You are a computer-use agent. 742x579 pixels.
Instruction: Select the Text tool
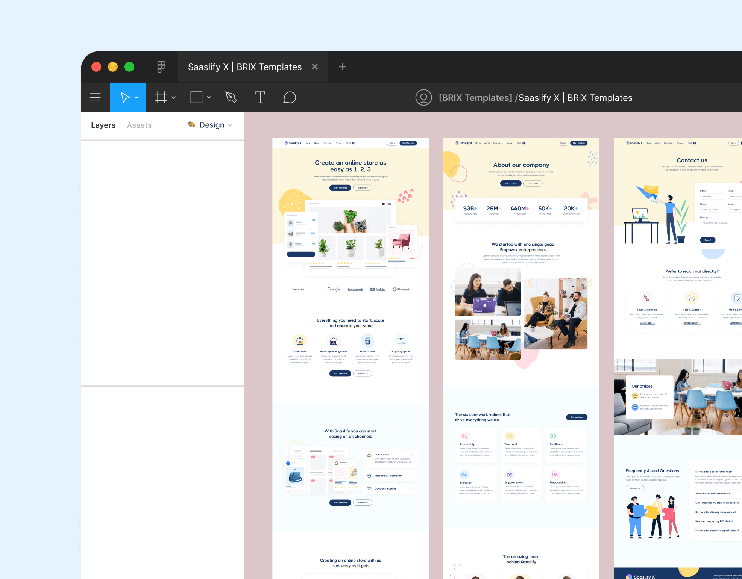click(x=260, y=97)
